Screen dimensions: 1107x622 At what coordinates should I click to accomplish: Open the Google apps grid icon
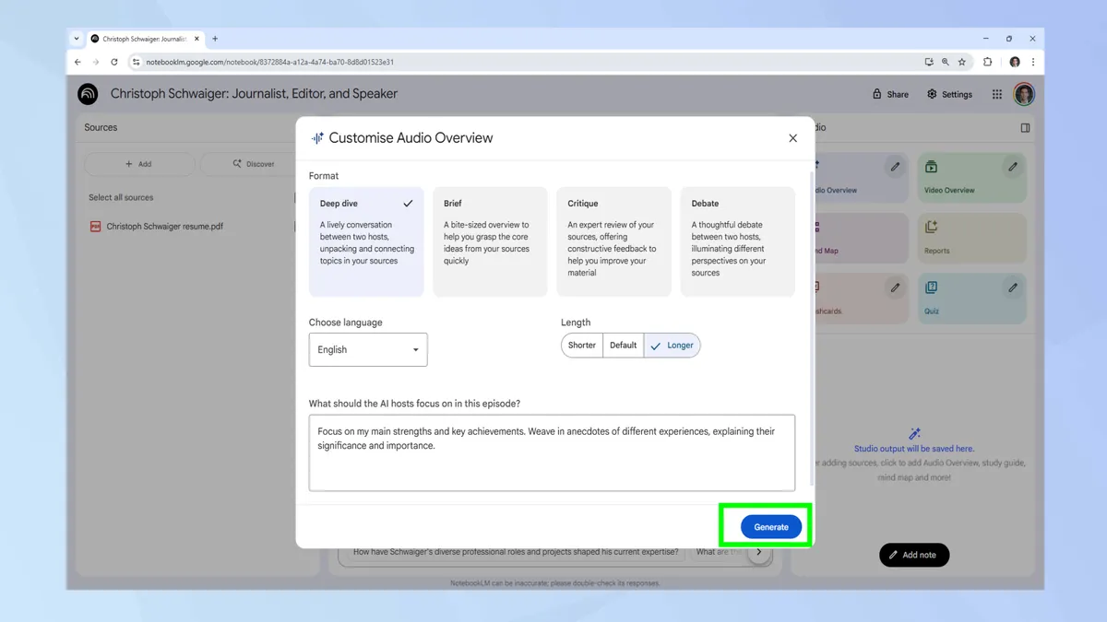pos(997,94)
